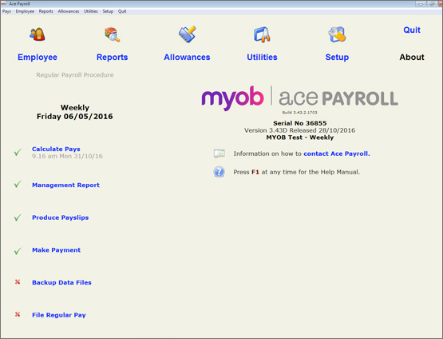Minimize the Ace Payroll window
Image resolution: width=443 pixels, height=339 pixels.
421,4
